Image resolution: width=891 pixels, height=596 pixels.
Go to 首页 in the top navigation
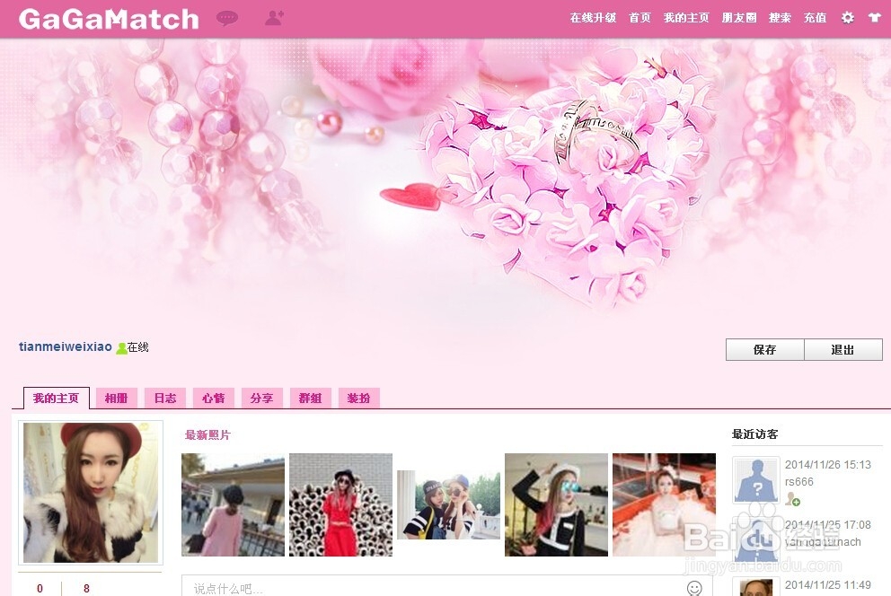click(640, 18)
